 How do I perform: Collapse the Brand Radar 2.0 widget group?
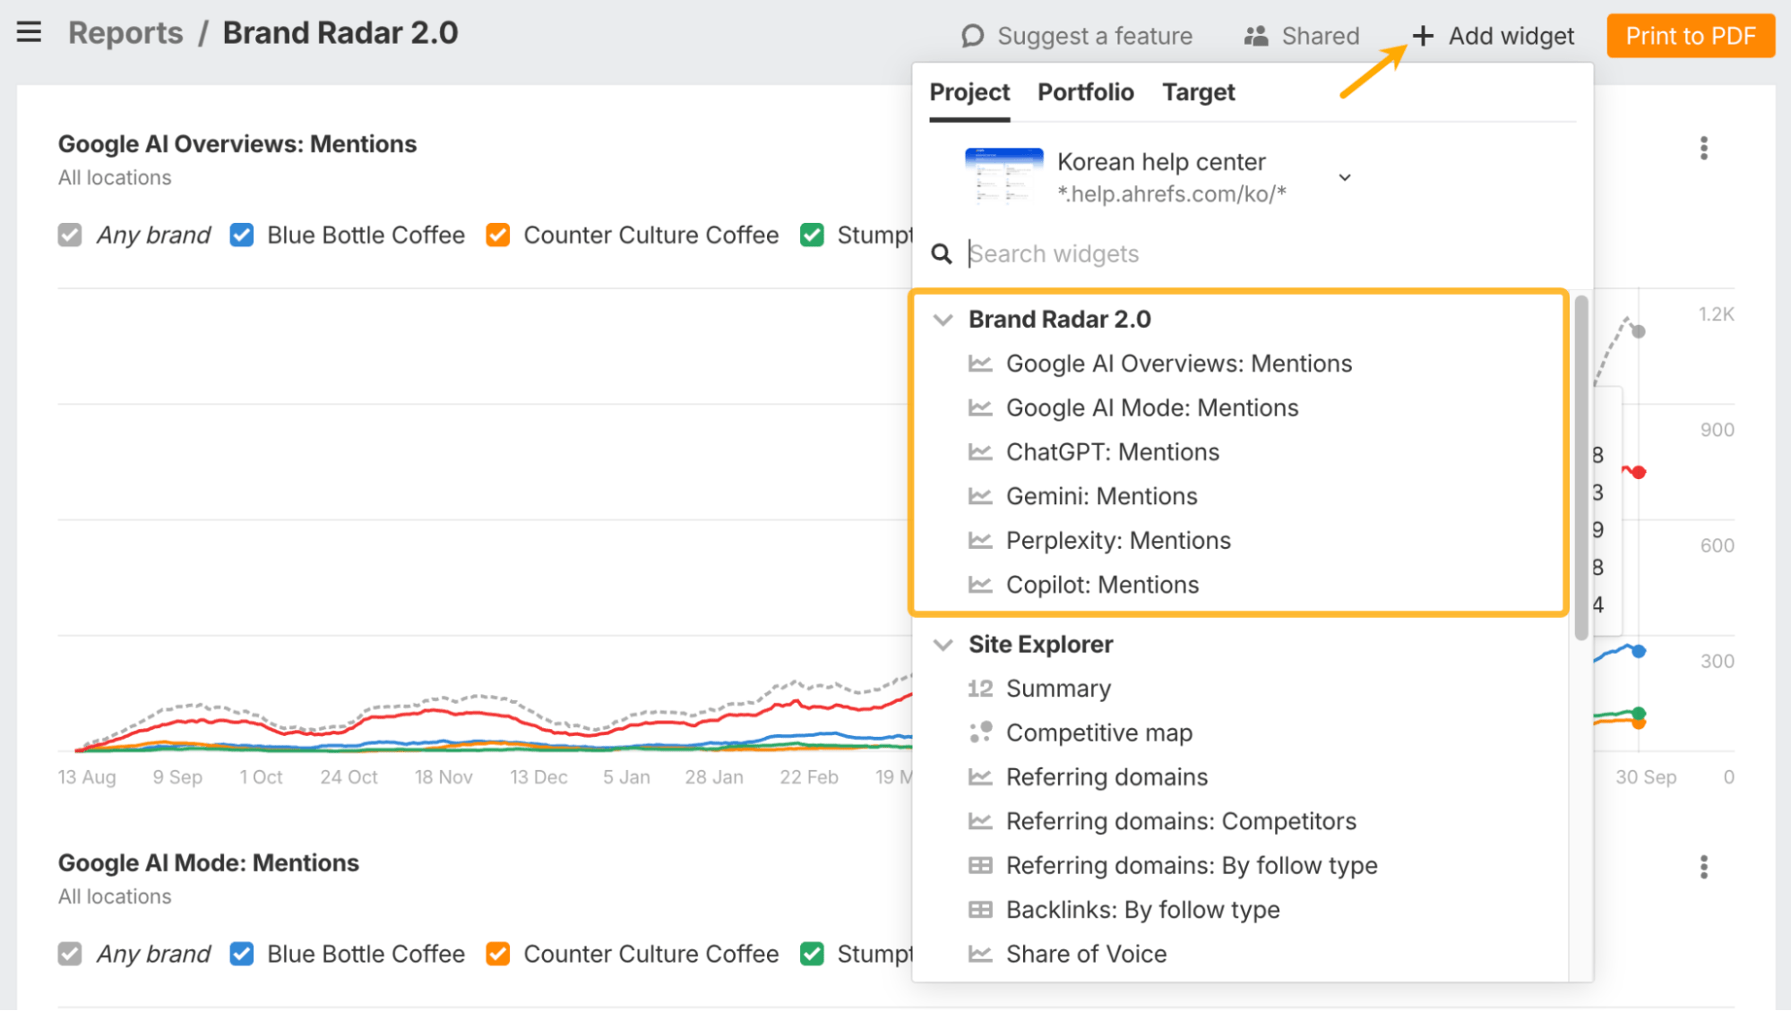[943, 320]
